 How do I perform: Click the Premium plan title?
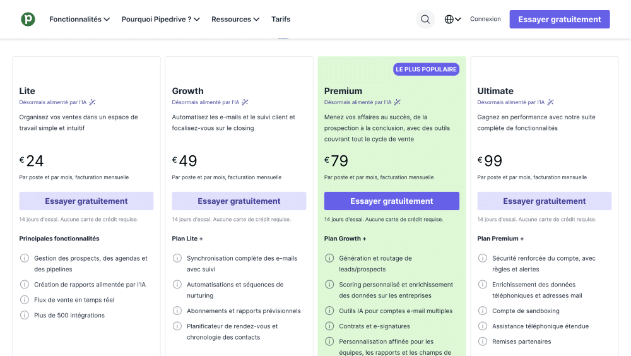click(343, 91)
